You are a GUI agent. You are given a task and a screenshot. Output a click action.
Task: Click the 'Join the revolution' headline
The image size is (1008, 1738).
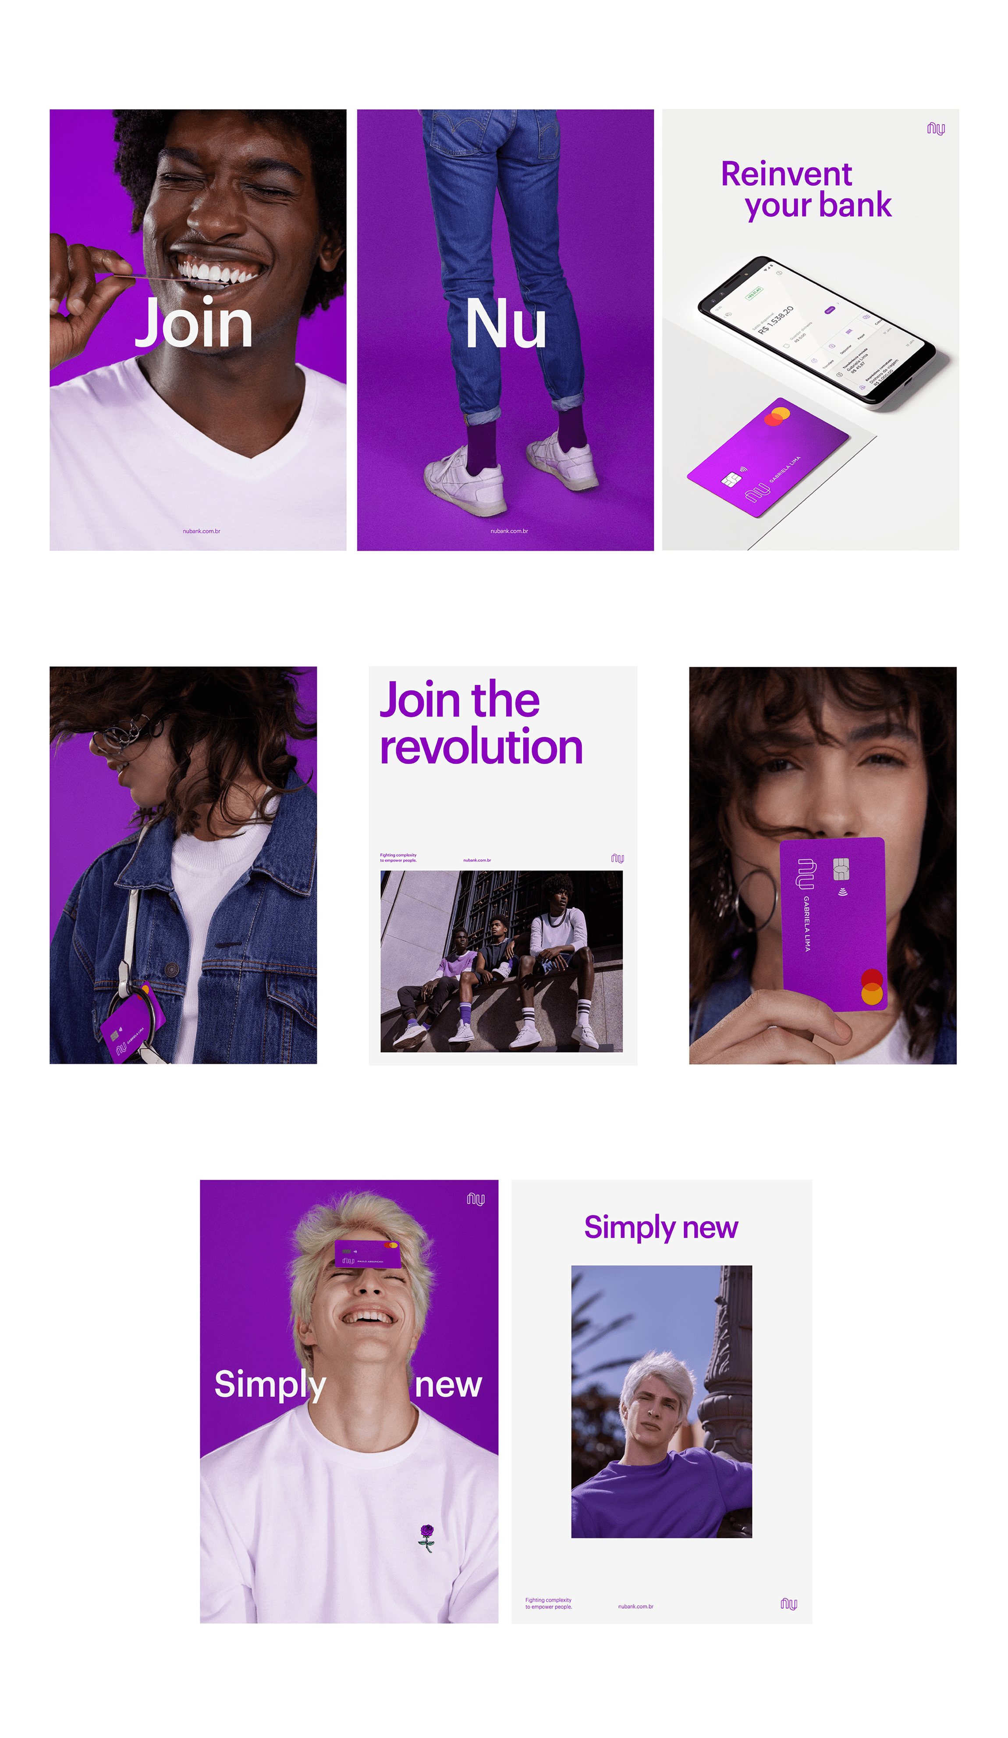[x=481, y=723]
